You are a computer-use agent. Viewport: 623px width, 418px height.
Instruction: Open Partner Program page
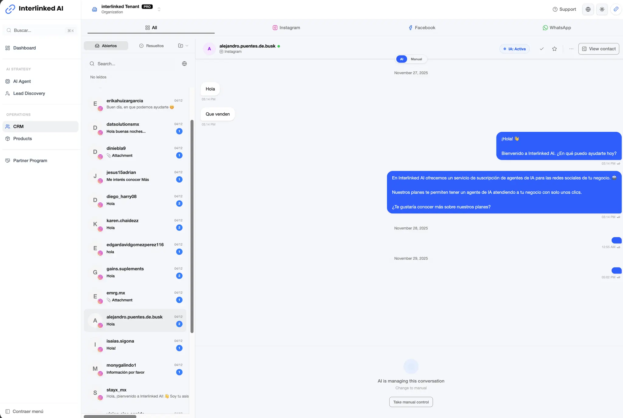40,161
